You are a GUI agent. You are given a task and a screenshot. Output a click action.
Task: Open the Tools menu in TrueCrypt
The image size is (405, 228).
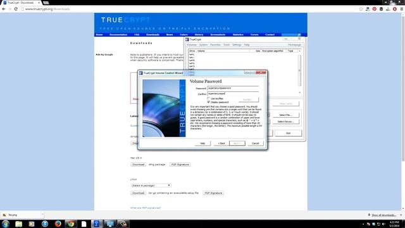(227, 45)
